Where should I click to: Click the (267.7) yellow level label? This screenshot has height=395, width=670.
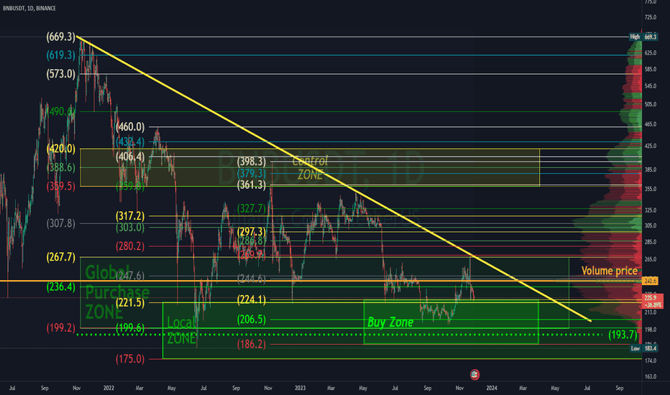click(60, 257)
